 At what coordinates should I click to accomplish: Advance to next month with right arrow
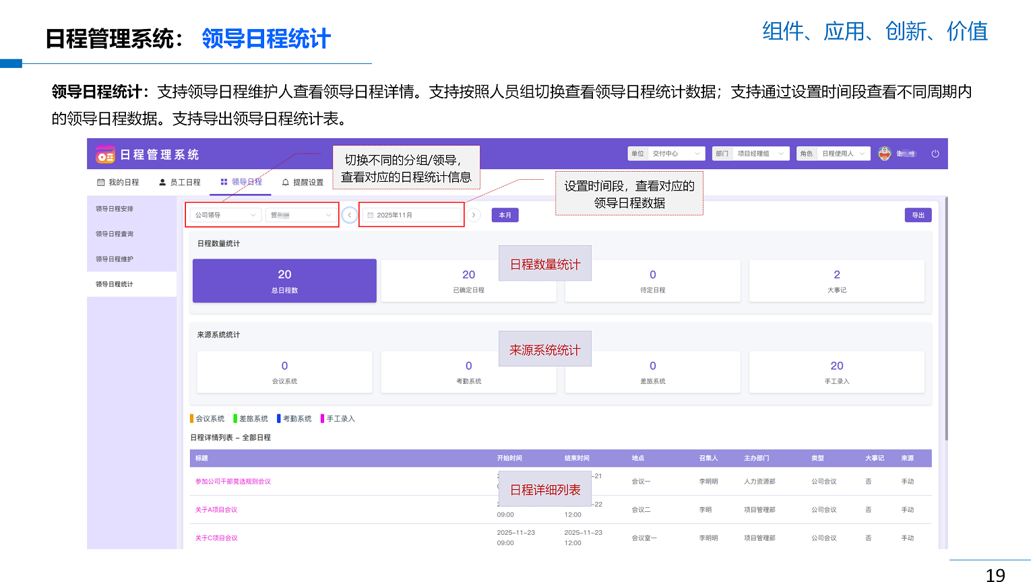[x=474, y=215]
